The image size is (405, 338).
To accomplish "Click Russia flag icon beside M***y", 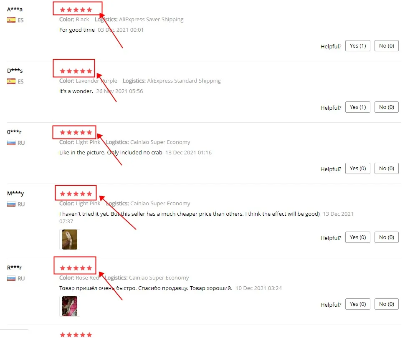I will [11, 204].
